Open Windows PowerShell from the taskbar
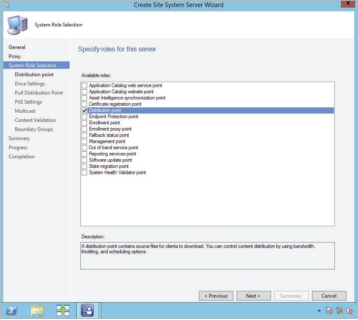358x320 pixels. [12, 310]
